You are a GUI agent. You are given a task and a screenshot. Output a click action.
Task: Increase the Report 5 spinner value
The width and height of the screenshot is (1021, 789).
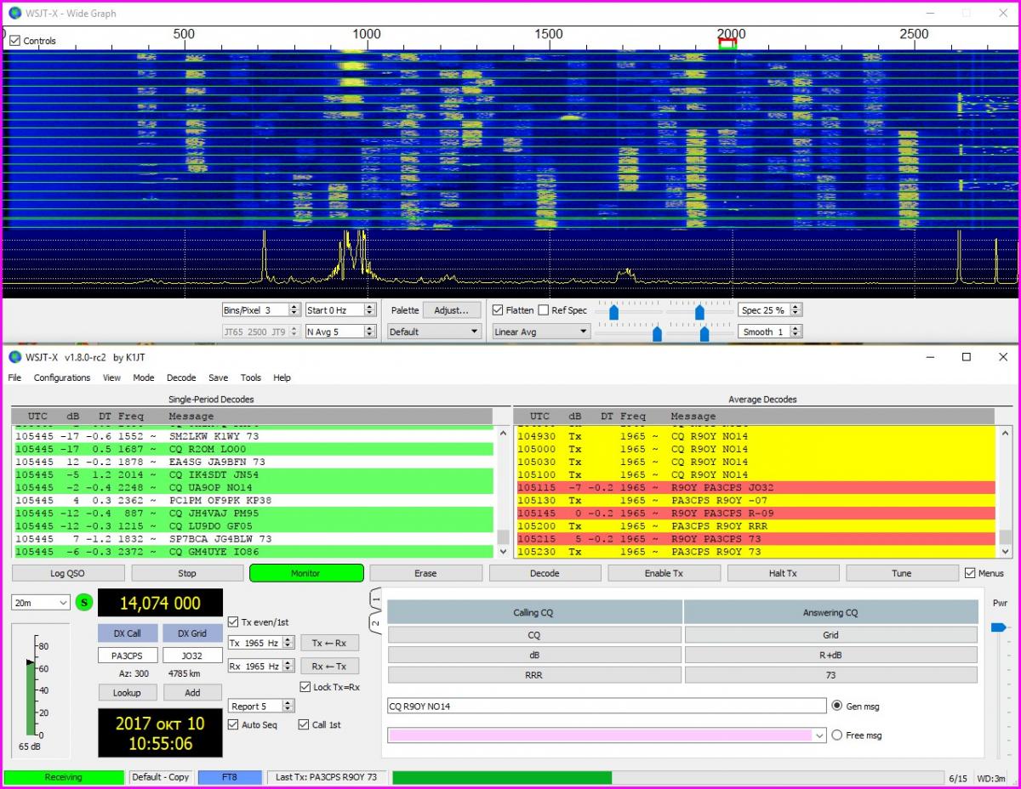click(288, 703)
